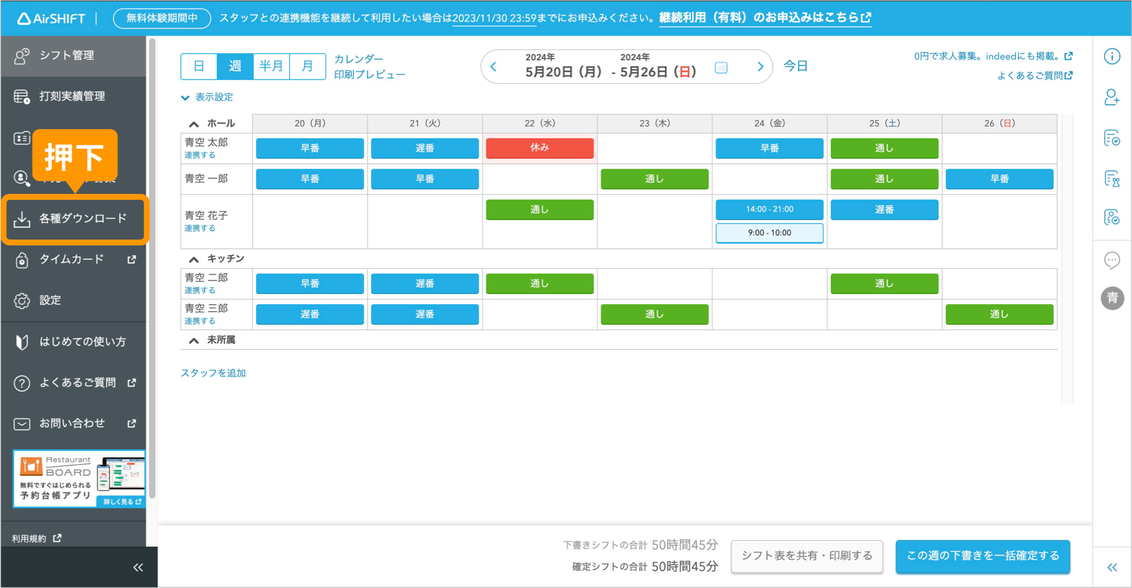
Task: Open the Restaurant BOARD banner
Action: (80, 479)
